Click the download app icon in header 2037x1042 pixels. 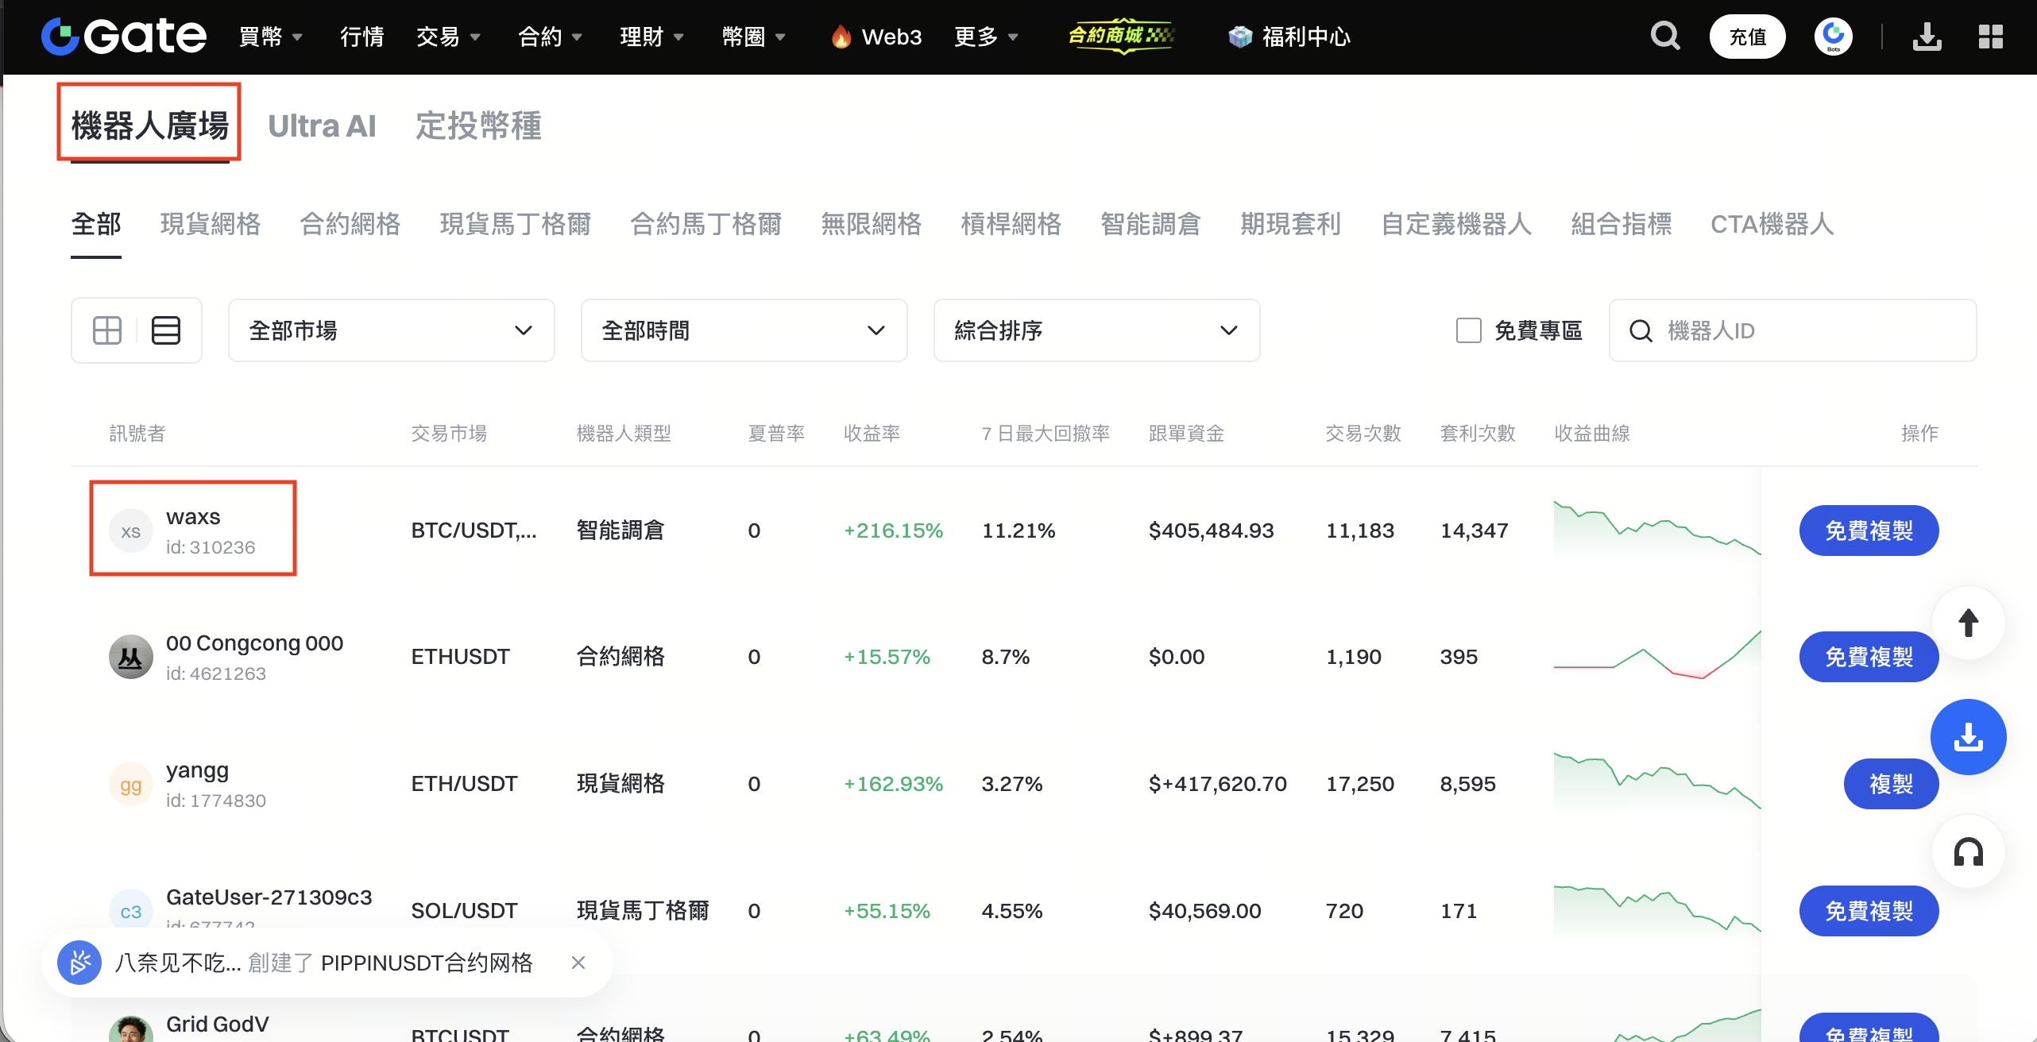coord(1927,37)
